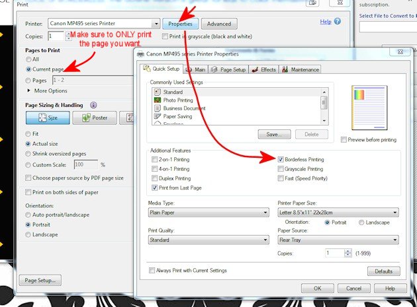The image size is (417, 307).
Task: Click the Defaults button
Action: [x=384, y=271]
